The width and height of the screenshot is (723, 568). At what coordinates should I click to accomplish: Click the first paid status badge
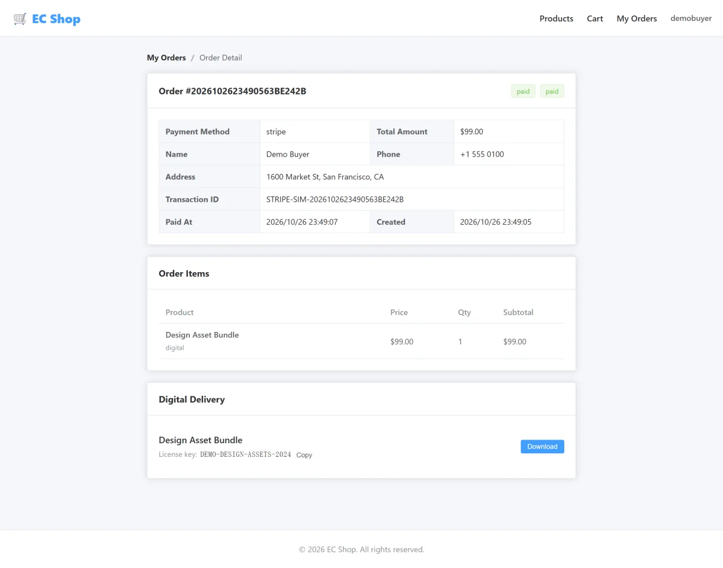(x=523, y=91)
